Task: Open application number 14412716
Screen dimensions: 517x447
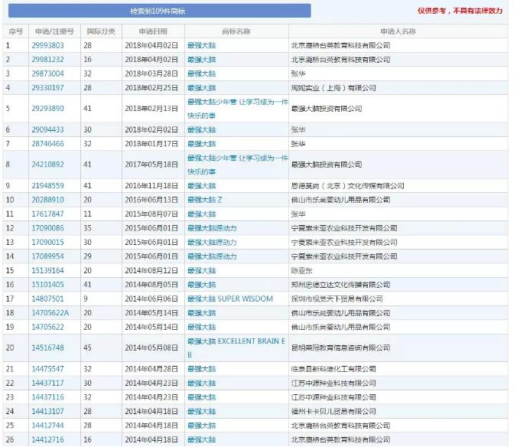Action: point(48,440)
